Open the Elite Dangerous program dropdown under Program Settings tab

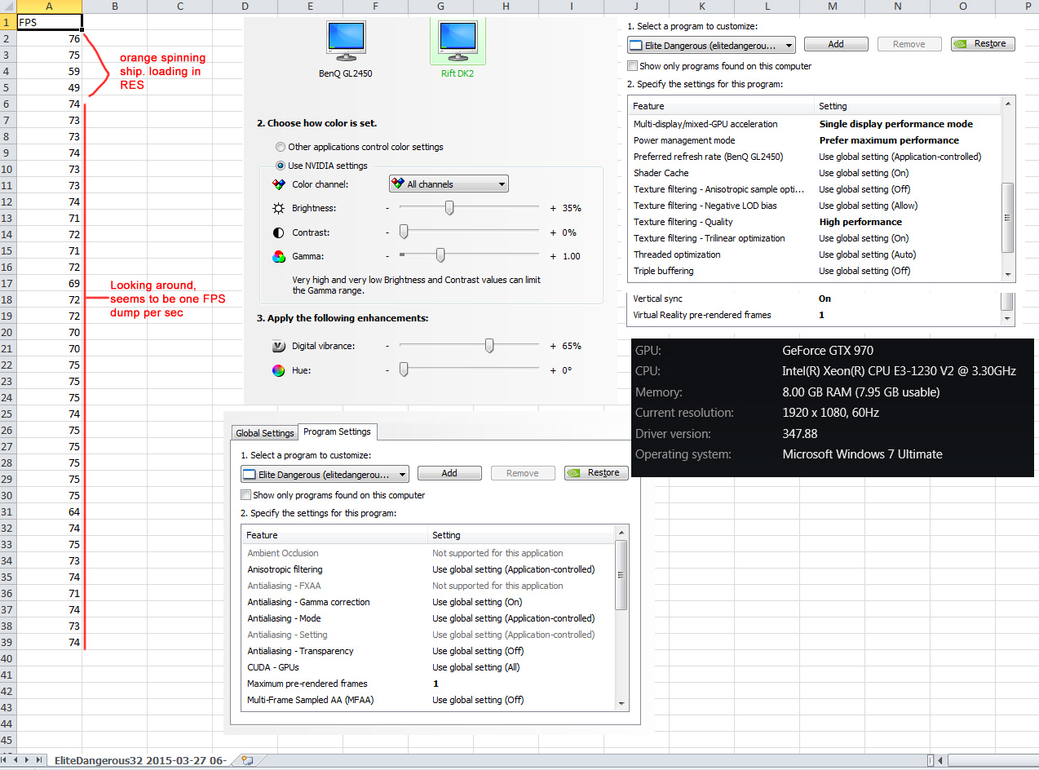(x=325, y=474)
